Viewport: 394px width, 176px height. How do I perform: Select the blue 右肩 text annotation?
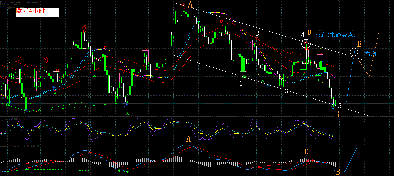[x=370, y=54]
